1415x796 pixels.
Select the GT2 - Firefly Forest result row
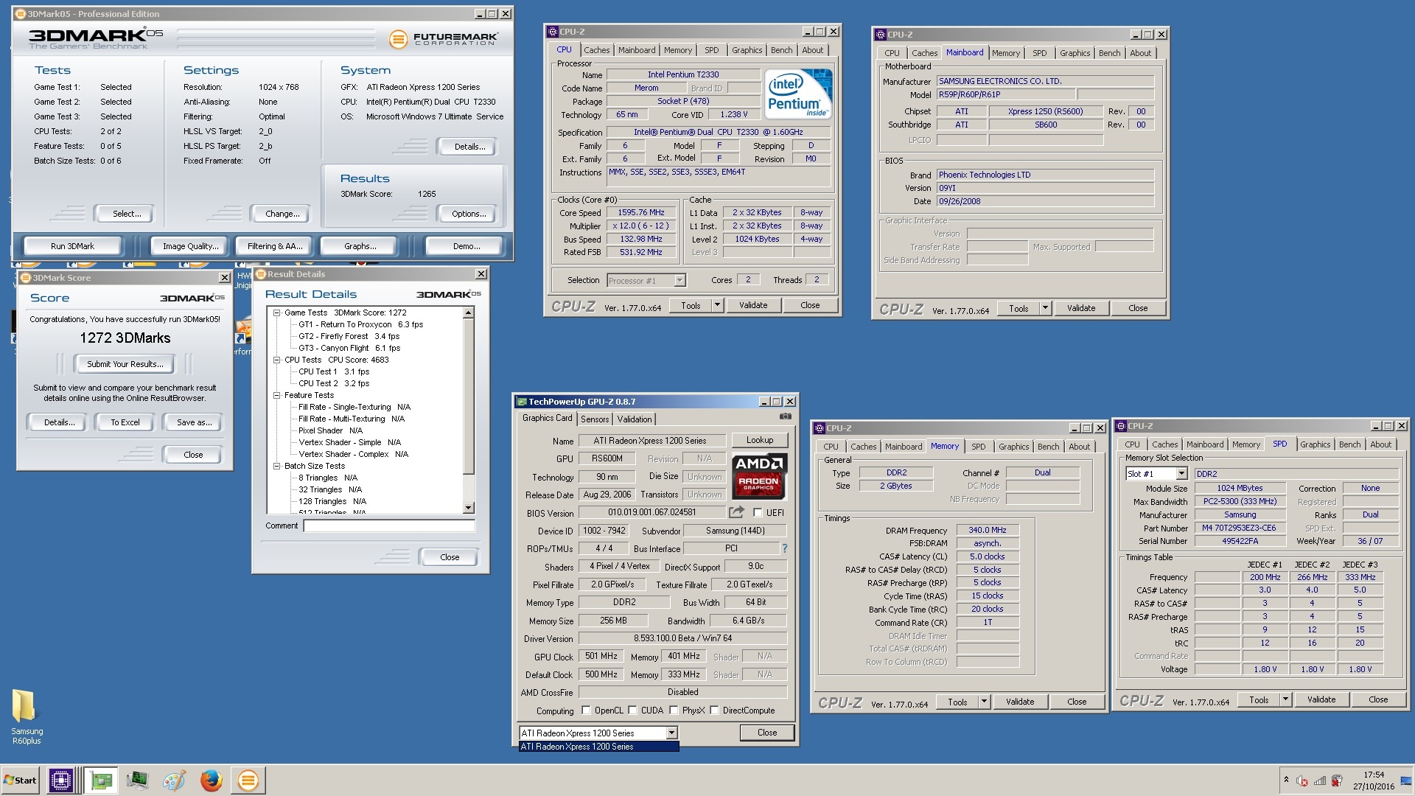pyautogui.click(x=349, y=336)
